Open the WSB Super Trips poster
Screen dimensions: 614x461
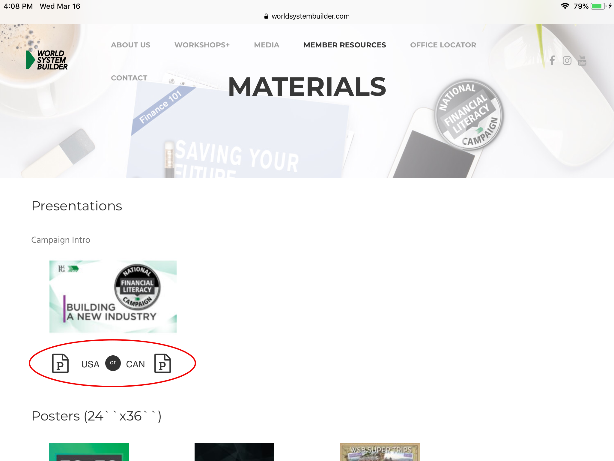click(x=380, y=452)
